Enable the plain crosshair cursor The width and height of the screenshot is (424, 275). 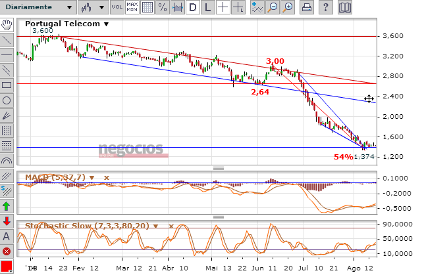[x=223, y=7]
